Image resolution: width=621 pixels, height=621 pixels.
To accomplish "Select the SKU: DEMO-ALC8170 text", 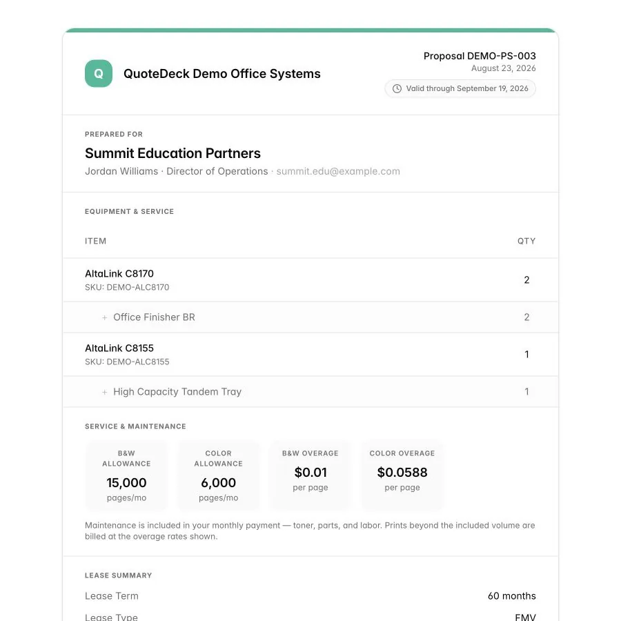I will pos(127,287).
